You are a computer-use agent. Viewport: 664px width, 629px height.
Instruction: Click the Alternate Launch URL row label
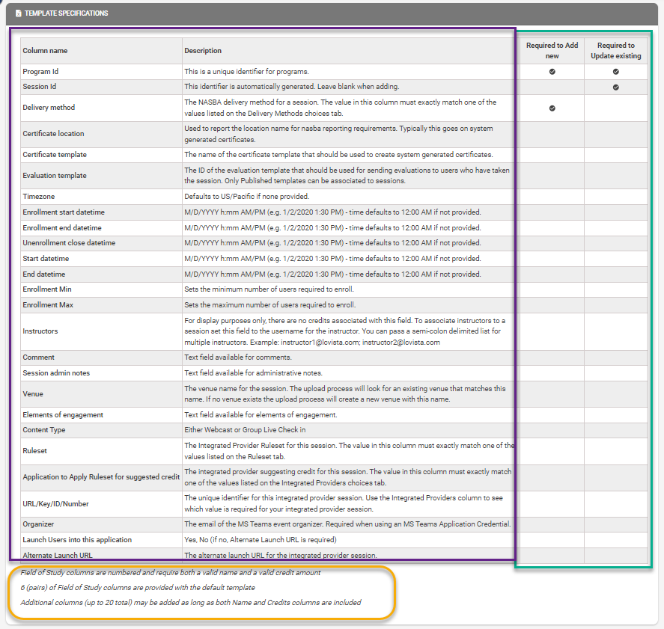coord(59,555)
